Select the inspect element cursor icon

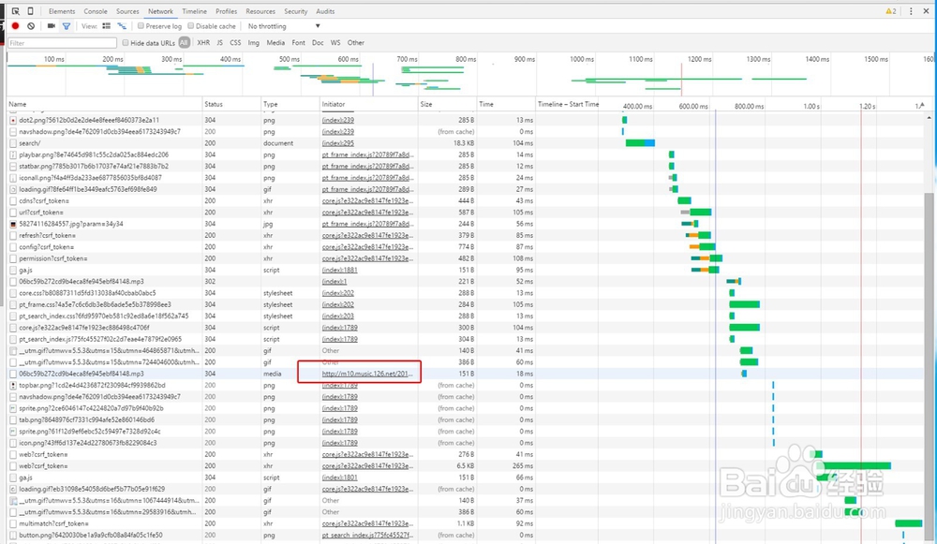[x=16, y=11]
